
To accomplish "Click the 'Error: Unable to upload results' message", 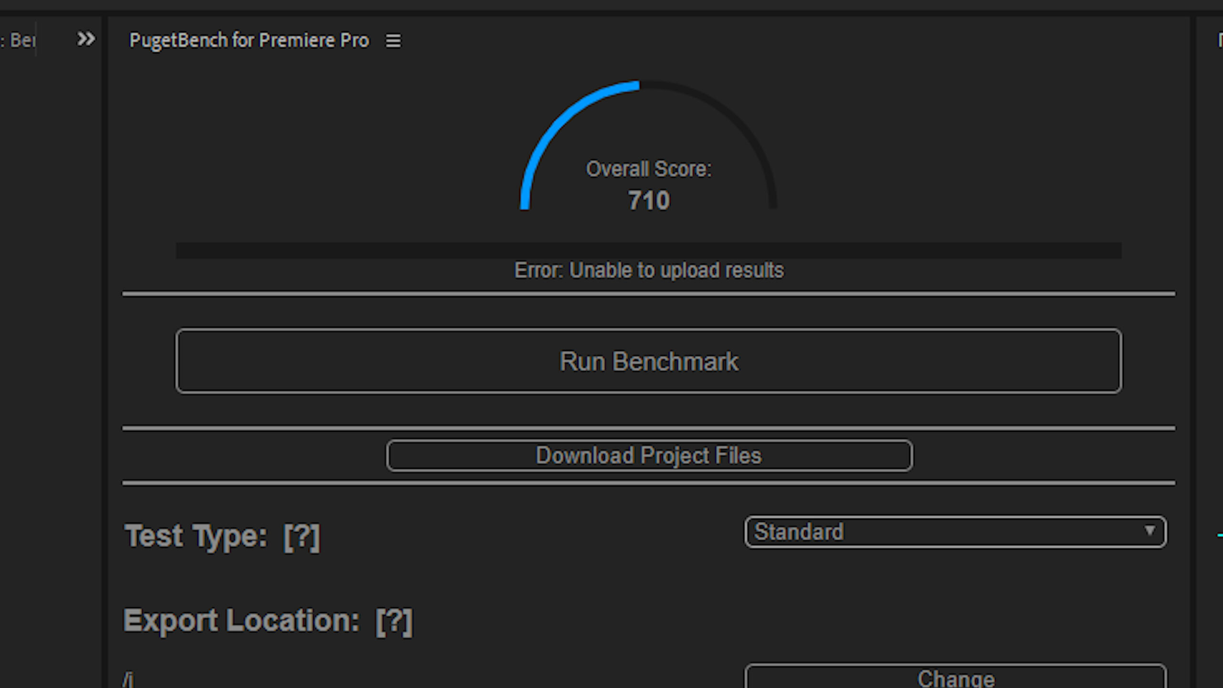I will coord(649,270).
